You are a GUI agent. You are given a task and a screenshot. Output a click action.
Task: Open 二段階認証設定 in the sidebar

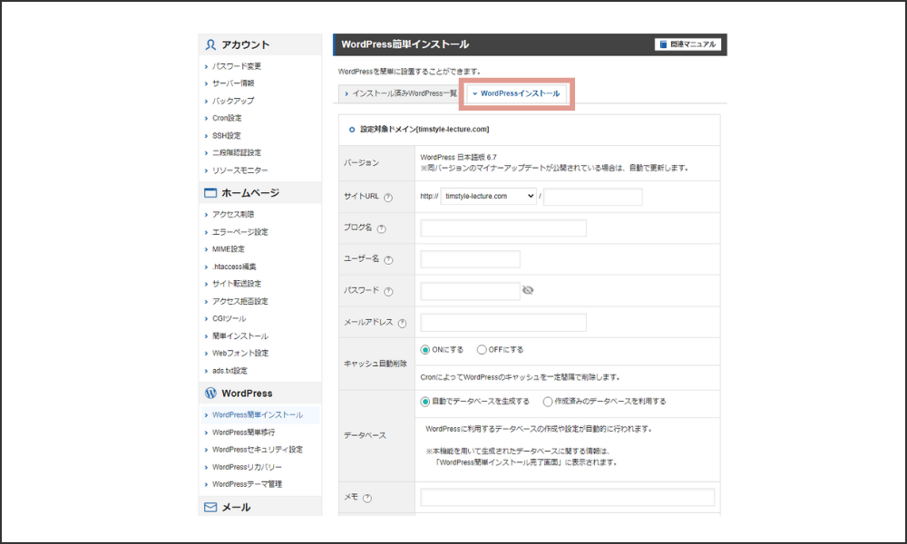coord(237,152)
